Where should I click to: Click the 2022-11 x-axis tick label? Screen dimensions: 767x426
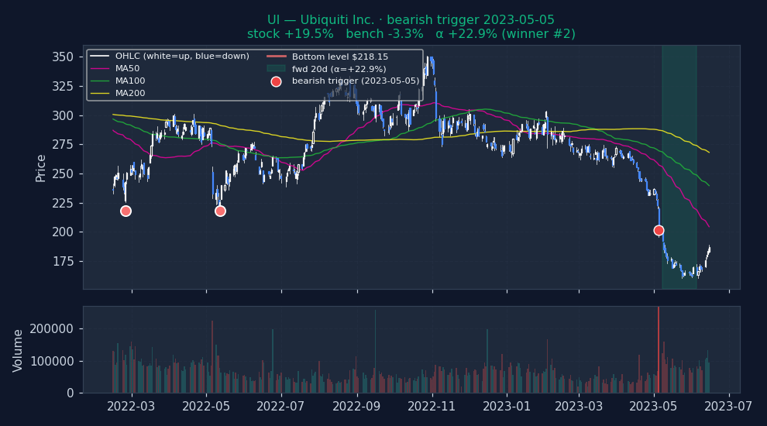[x=431, y=405]
